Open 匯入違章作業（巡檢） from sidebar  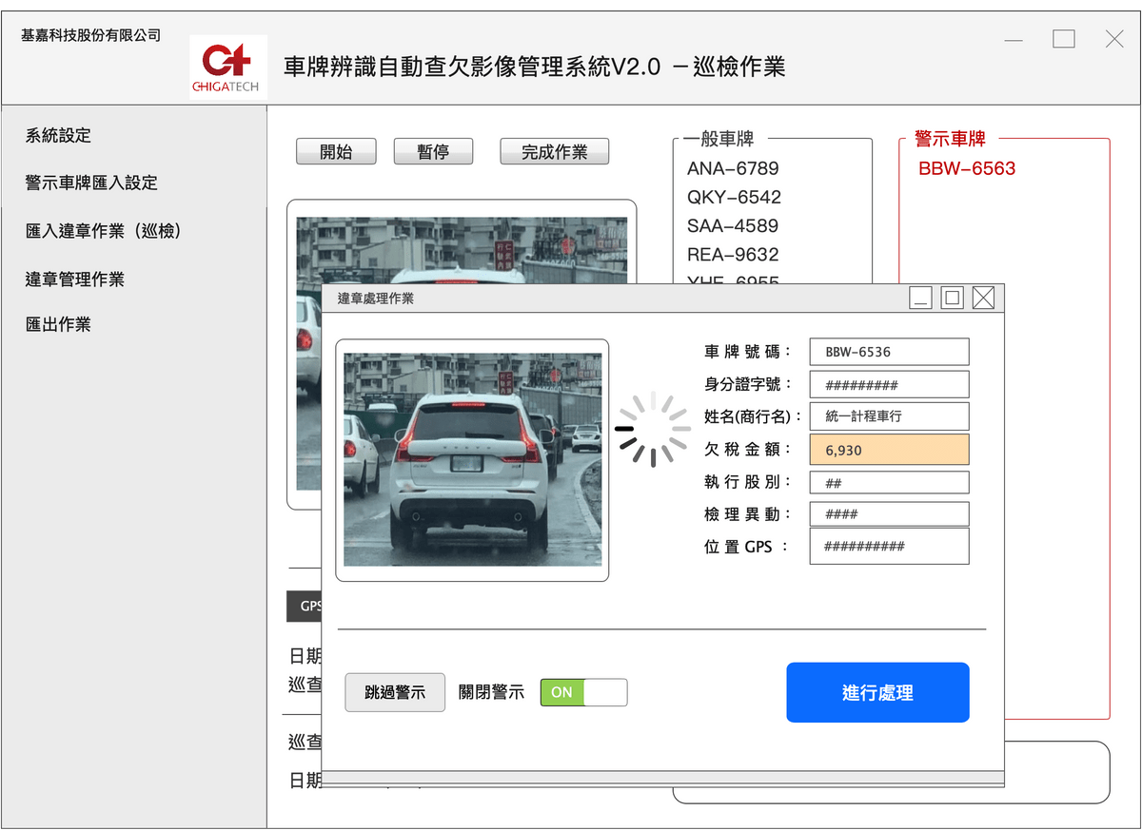coord(103,231)
